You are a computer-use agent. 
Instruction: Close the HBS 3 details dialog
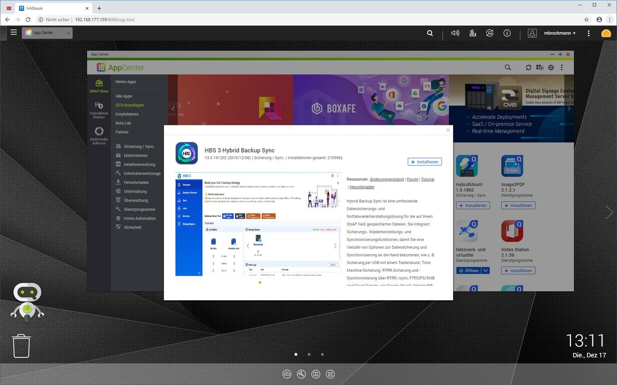pos(448,130)
